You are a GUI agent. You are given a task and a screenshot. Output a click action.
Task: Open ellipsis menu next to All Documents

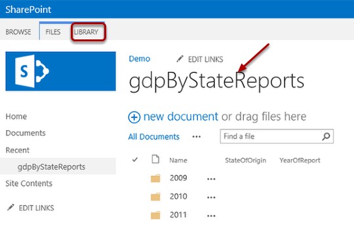pyautogui.click(x=197, y=137)
